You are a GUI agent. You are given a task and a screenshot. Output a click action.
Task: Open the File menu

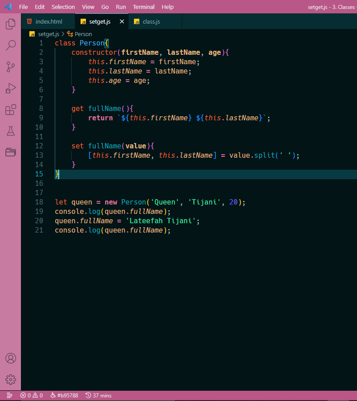pyautogui.click(x=23, y=7)
